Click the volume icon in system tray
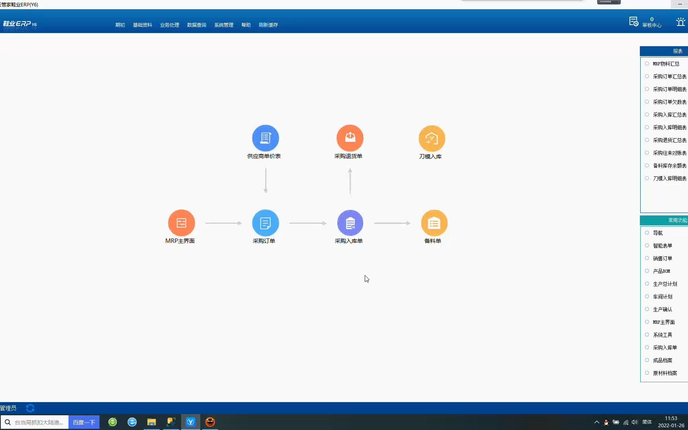 click(x=635, y=422)
